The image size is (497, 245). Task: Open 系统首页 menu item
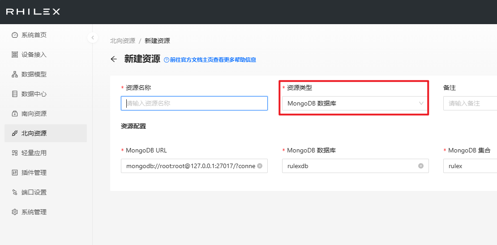[46, 35]
